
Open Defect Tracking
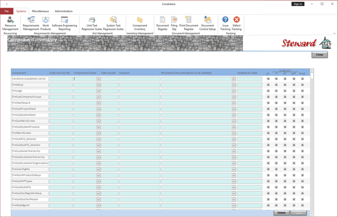[x=237, y=24]
